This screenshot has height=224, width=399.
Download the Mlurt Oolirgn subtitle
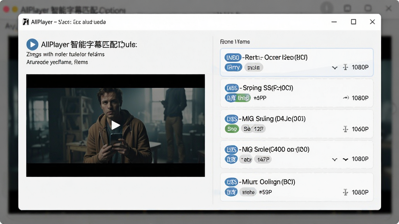345,192
